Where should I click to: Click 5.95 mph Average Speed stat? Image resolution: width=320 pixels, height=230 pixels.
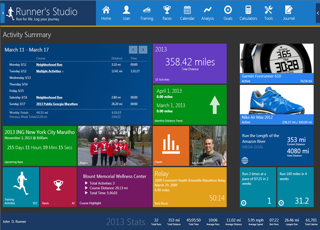[256, 222]
